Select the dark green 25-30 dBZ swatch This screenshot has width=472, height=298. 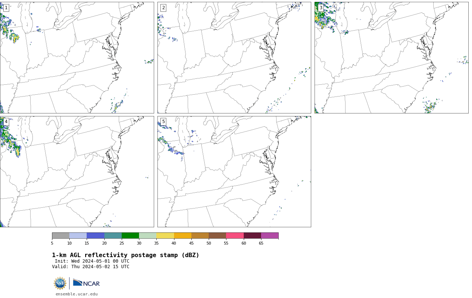coord(130,236)
